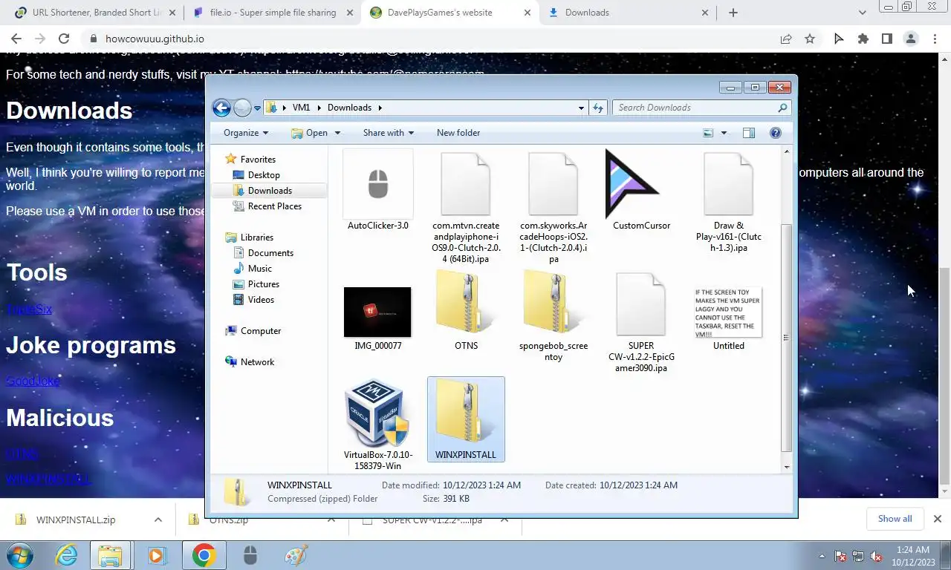Image resolution: width=951 pixels, height=570 pixels.
Task: Click the Explorer refresh button
Action: pyautogui.click(x=598, y=108)
